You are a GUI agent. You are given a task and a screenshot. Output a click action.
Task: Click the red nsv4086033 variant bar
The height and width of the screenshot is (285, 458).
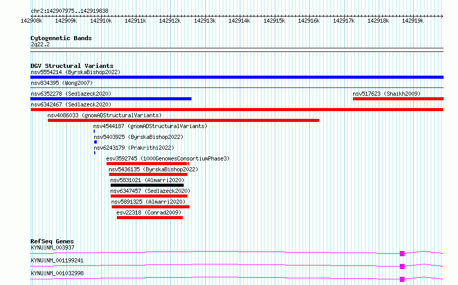click(183, 120)
